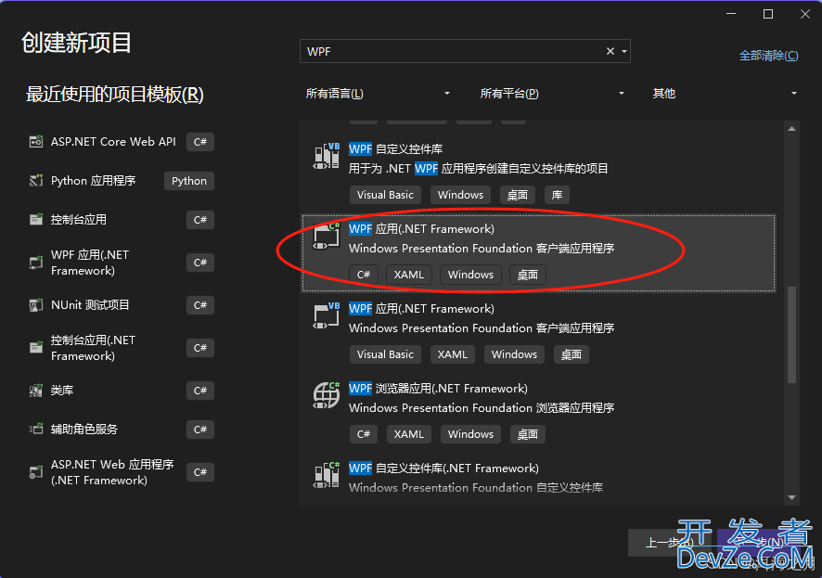Click the template list scrollbar thumb

pyautogui.click(x=791, y=334)
